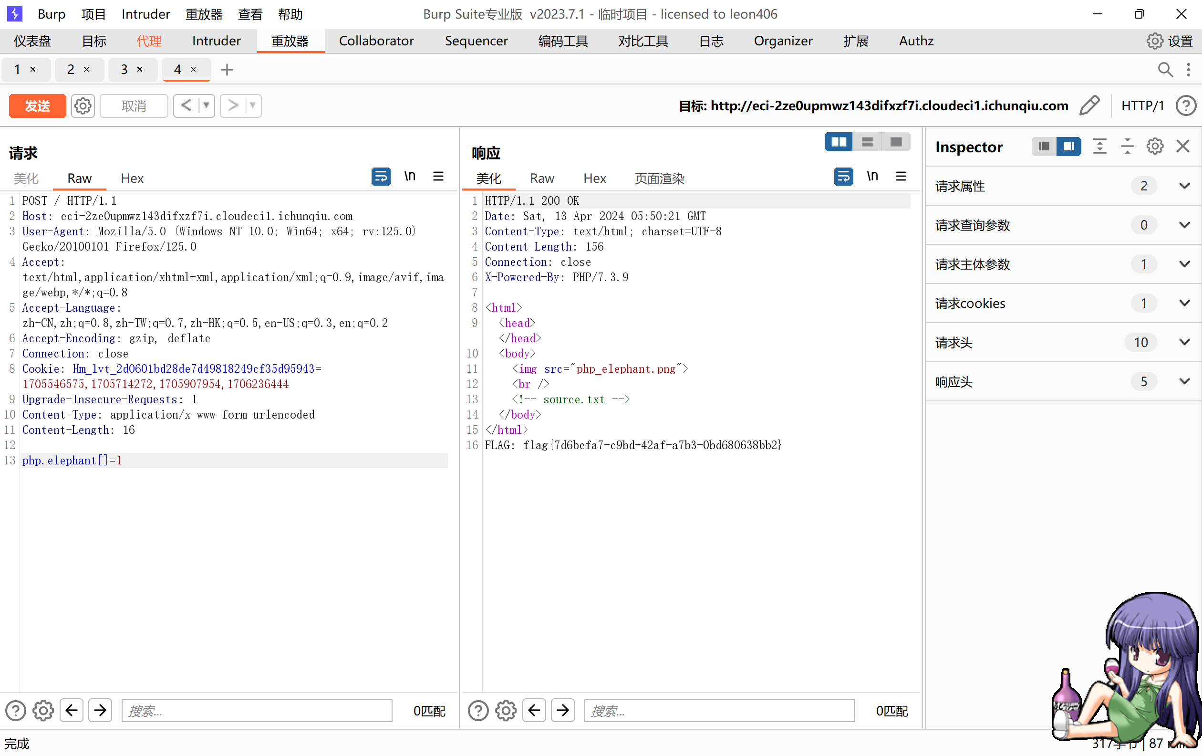
Task: Toggle word wrap in response viewer
Action: [844, 176]
